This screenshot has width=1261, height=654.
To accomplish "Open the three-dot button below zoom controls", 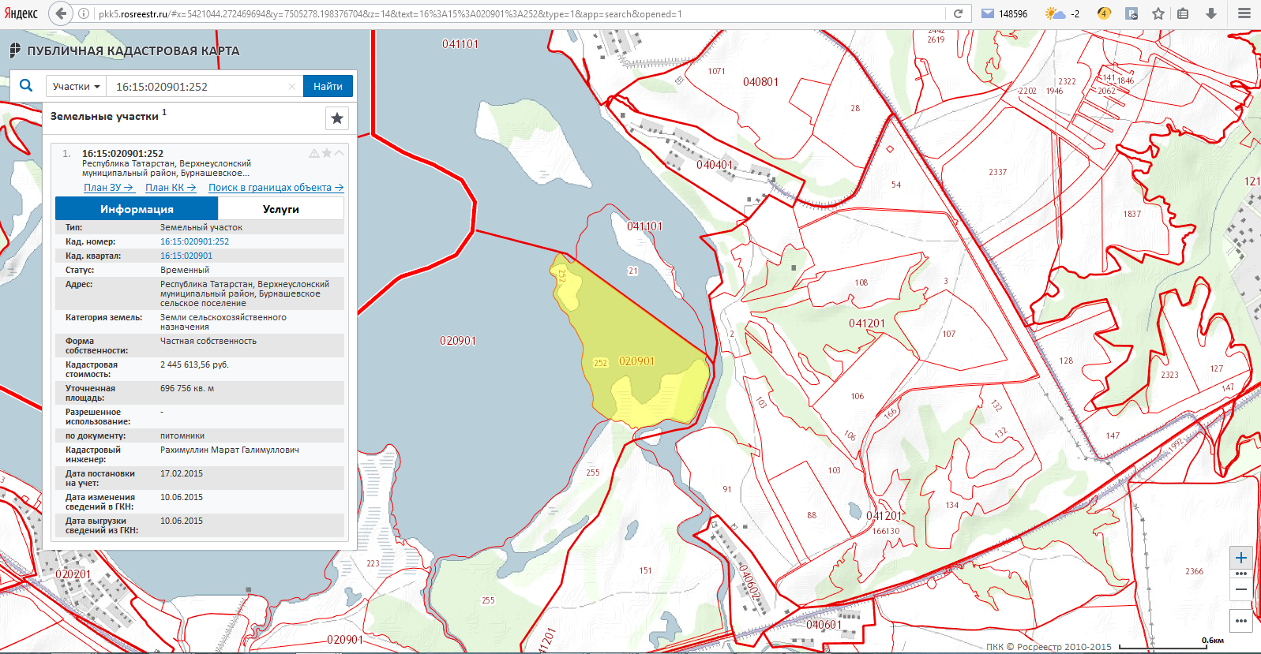I will click(x=1241, y=620).
